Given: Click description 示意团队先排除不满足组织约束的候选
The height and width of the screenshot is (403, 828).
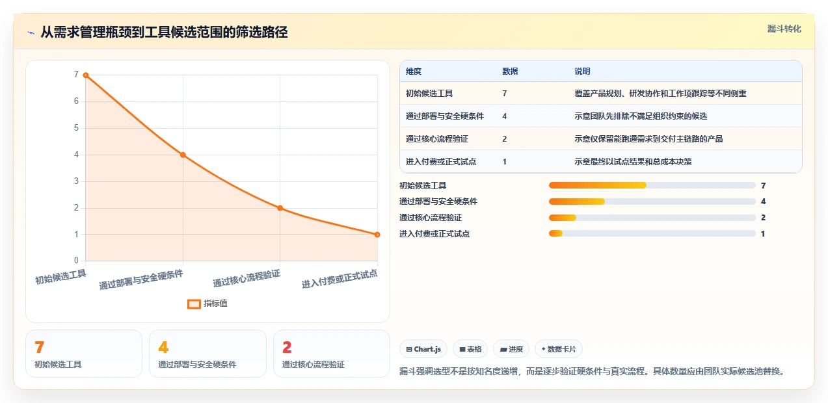Looking at the screenshot, I should click(641, 116).
